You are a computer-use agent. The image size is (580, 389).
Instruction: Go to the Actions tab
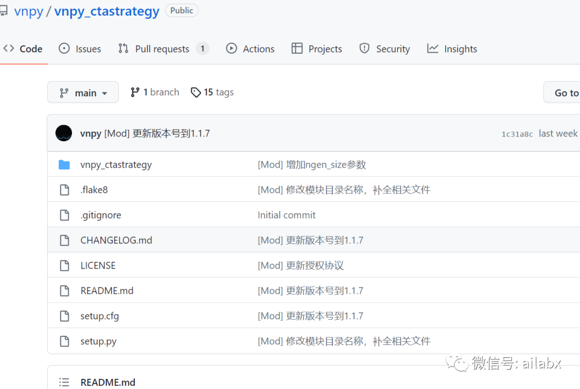(250, 49)
